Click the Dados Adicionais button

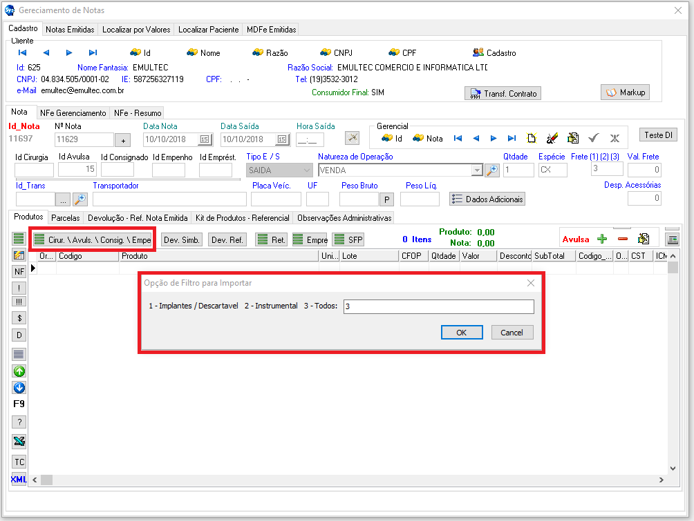coord(487,199)
